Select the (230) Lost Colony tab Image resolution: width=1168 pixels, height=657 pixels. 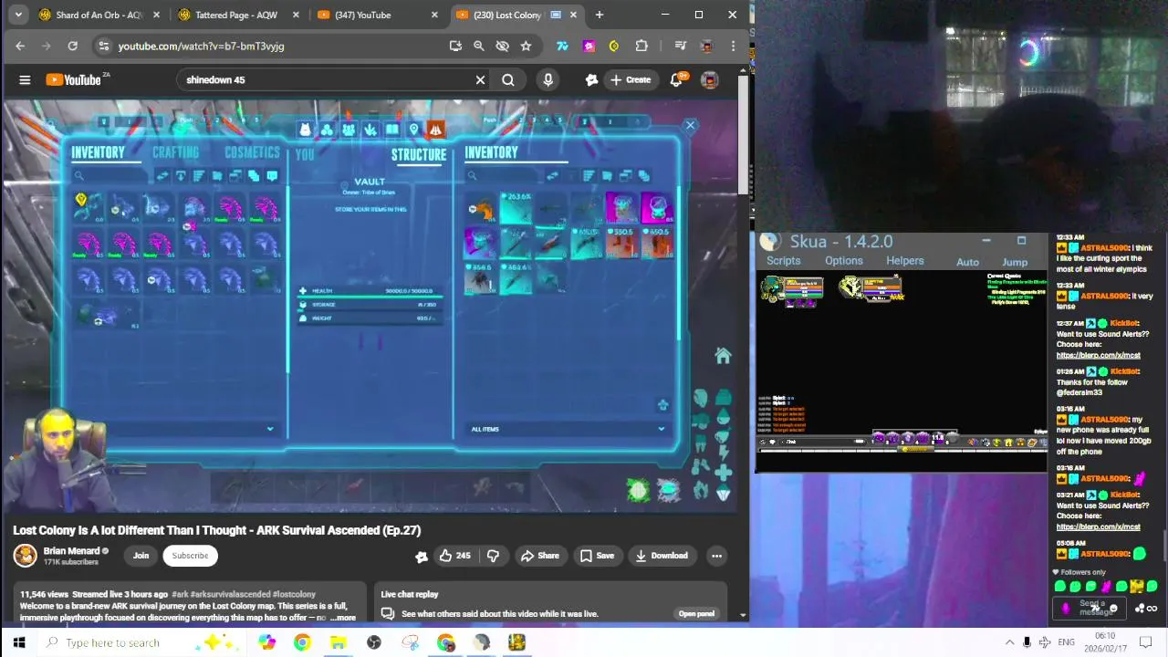516,15
